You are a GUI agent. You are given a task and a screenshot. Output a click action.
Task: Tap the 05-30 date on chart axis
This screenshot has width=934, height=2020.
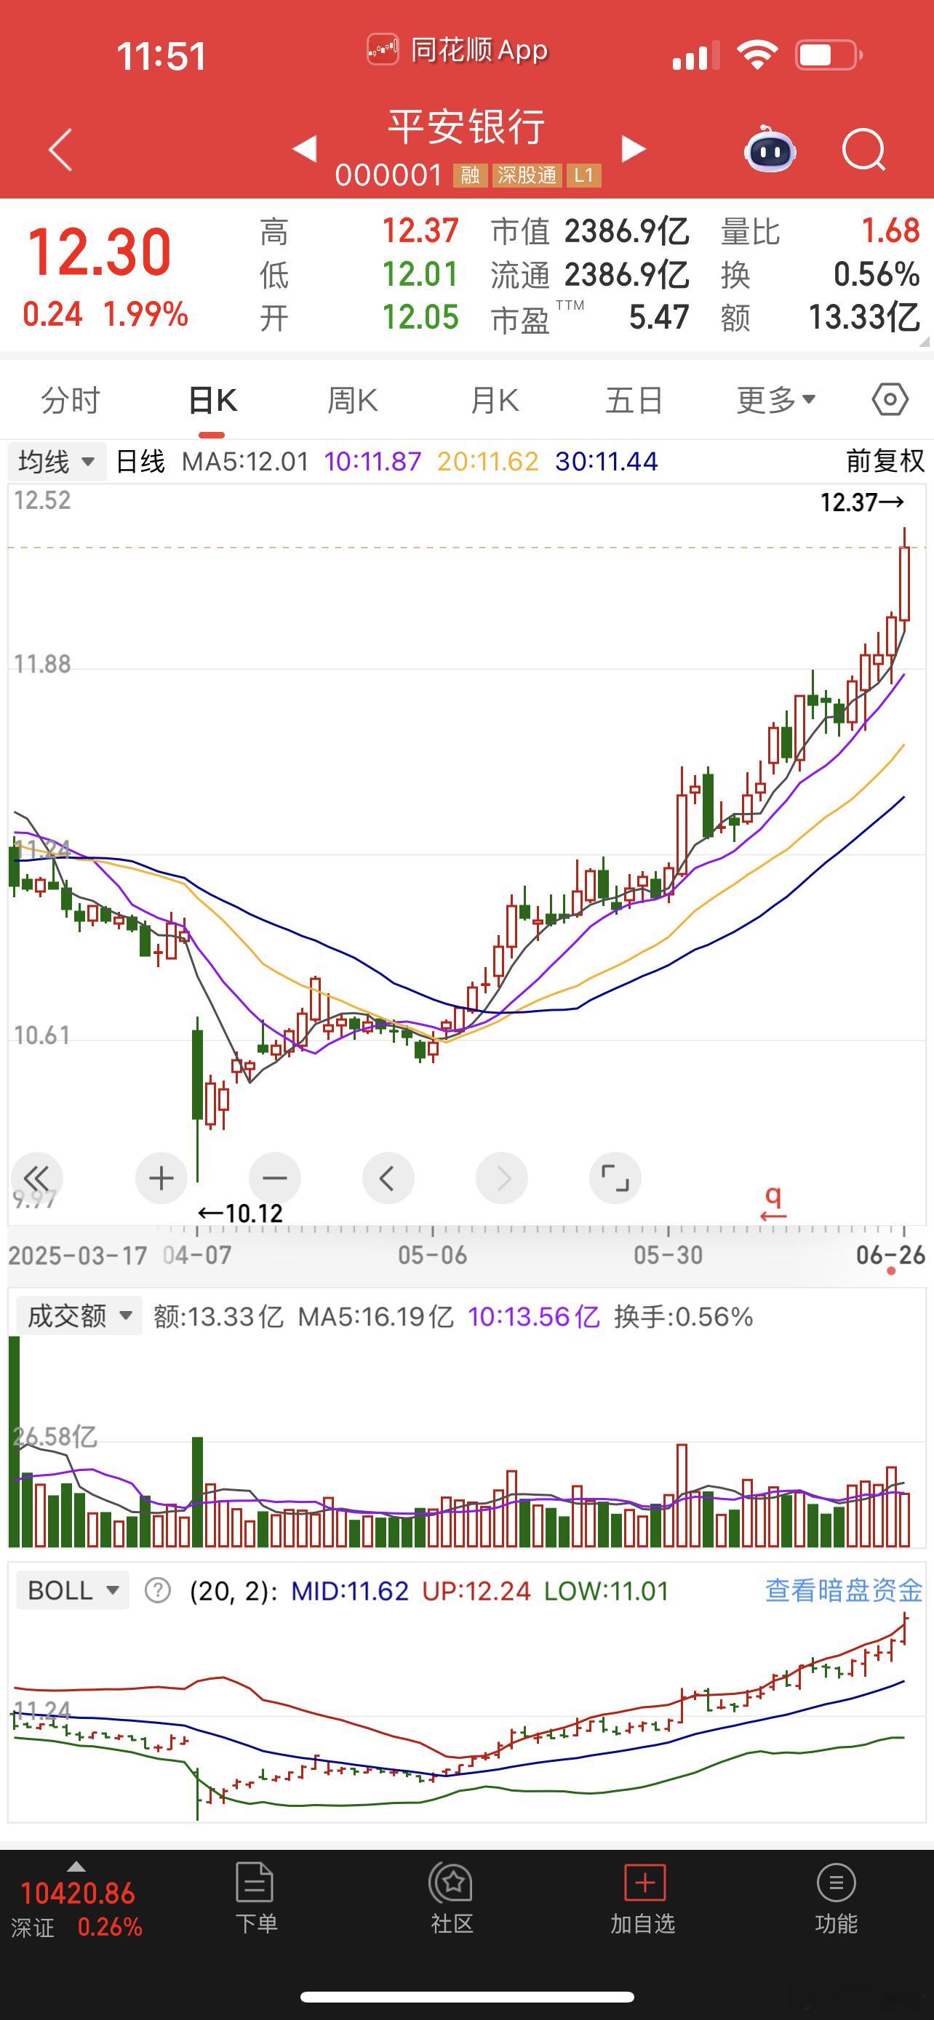[668, 1254]
